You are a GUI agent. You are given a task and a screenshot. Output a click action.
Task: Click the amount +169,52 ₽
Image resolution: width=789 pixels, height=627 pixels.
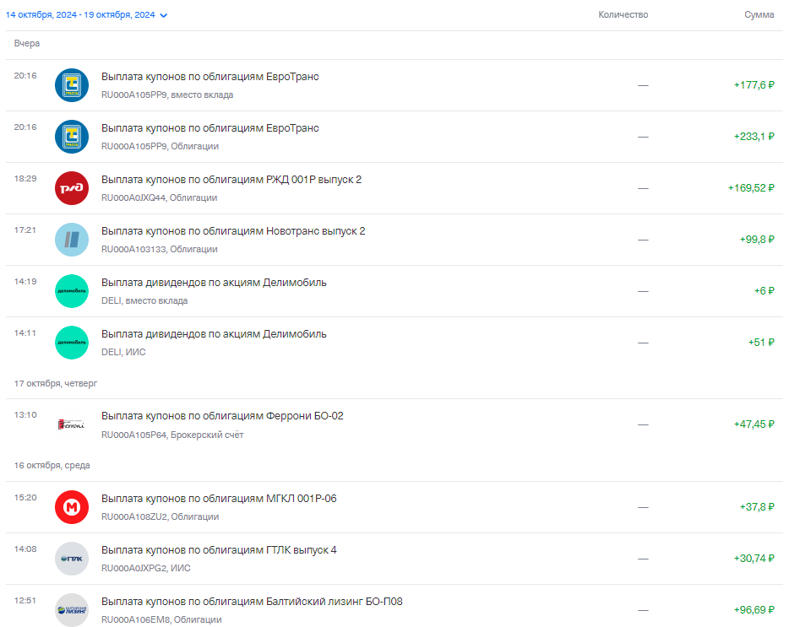tap(751, 188)
